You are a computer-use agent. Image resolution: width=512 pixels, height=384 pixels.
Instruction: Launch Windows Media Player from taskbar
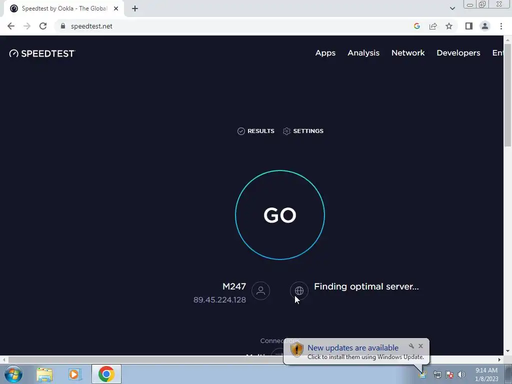(75, 374)
